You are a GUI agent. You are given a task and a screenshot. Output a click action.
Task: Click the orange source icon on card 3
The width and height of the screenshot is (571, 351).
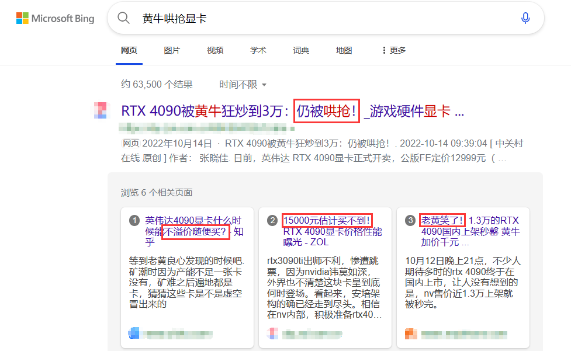point(411,333)
